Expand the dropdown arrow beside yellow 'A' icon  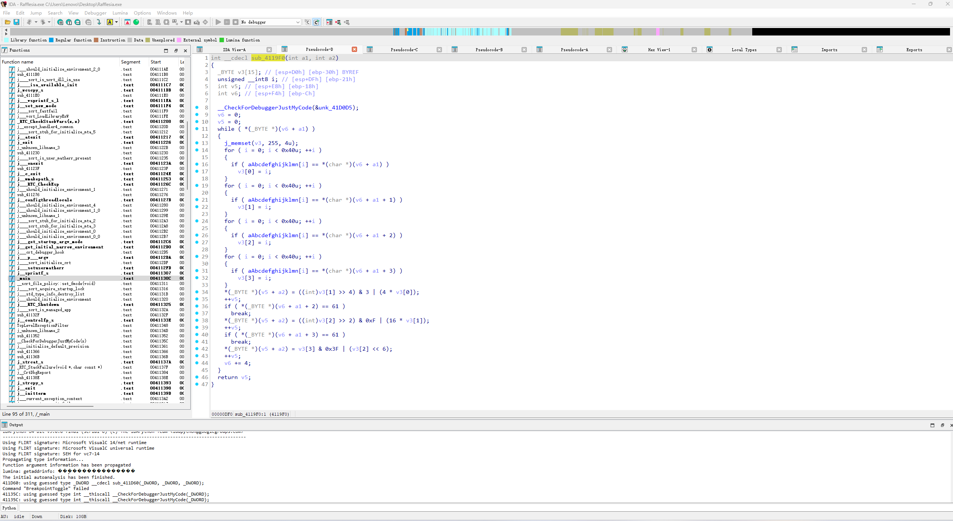[116, 22]
